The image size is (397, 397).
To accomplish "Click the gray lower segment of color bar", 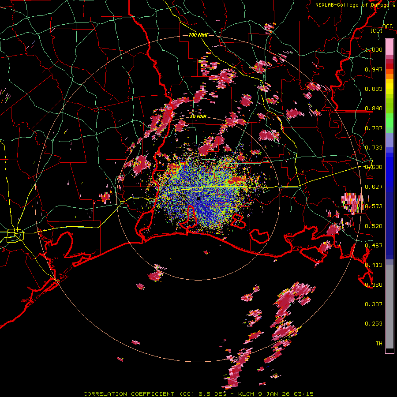I will coord(390,307).
